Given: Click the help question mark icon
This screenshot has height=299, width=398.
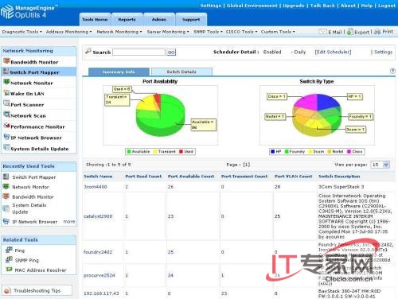Looking at the screenshot, I should 392,71.
